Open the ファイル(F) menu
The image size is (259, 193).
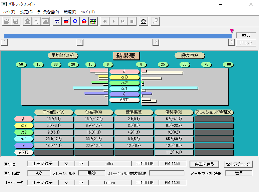pyautogui.click(x=9, y=12)
